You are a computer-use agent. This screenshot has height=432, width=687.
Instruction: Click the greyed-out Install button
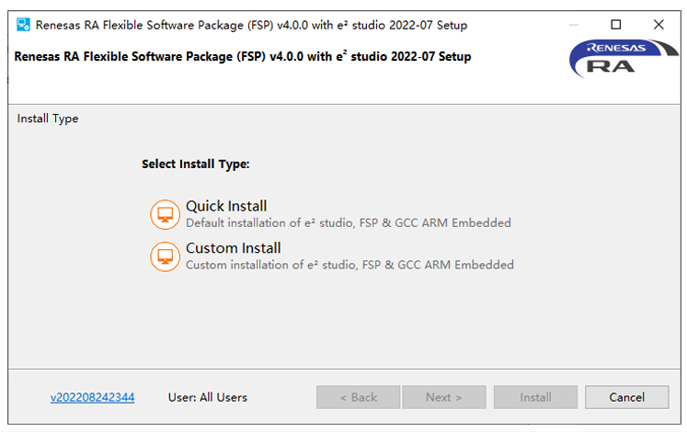point(535,397)
